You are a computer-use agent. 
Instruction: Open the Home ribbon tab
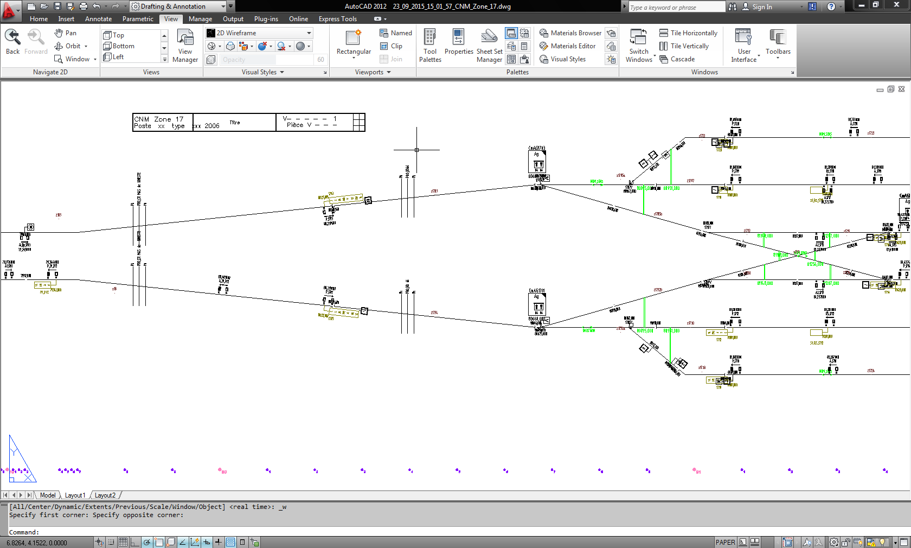39,19
